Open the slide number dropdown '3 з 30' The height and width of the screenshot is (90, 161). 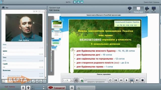coord(72,80)
